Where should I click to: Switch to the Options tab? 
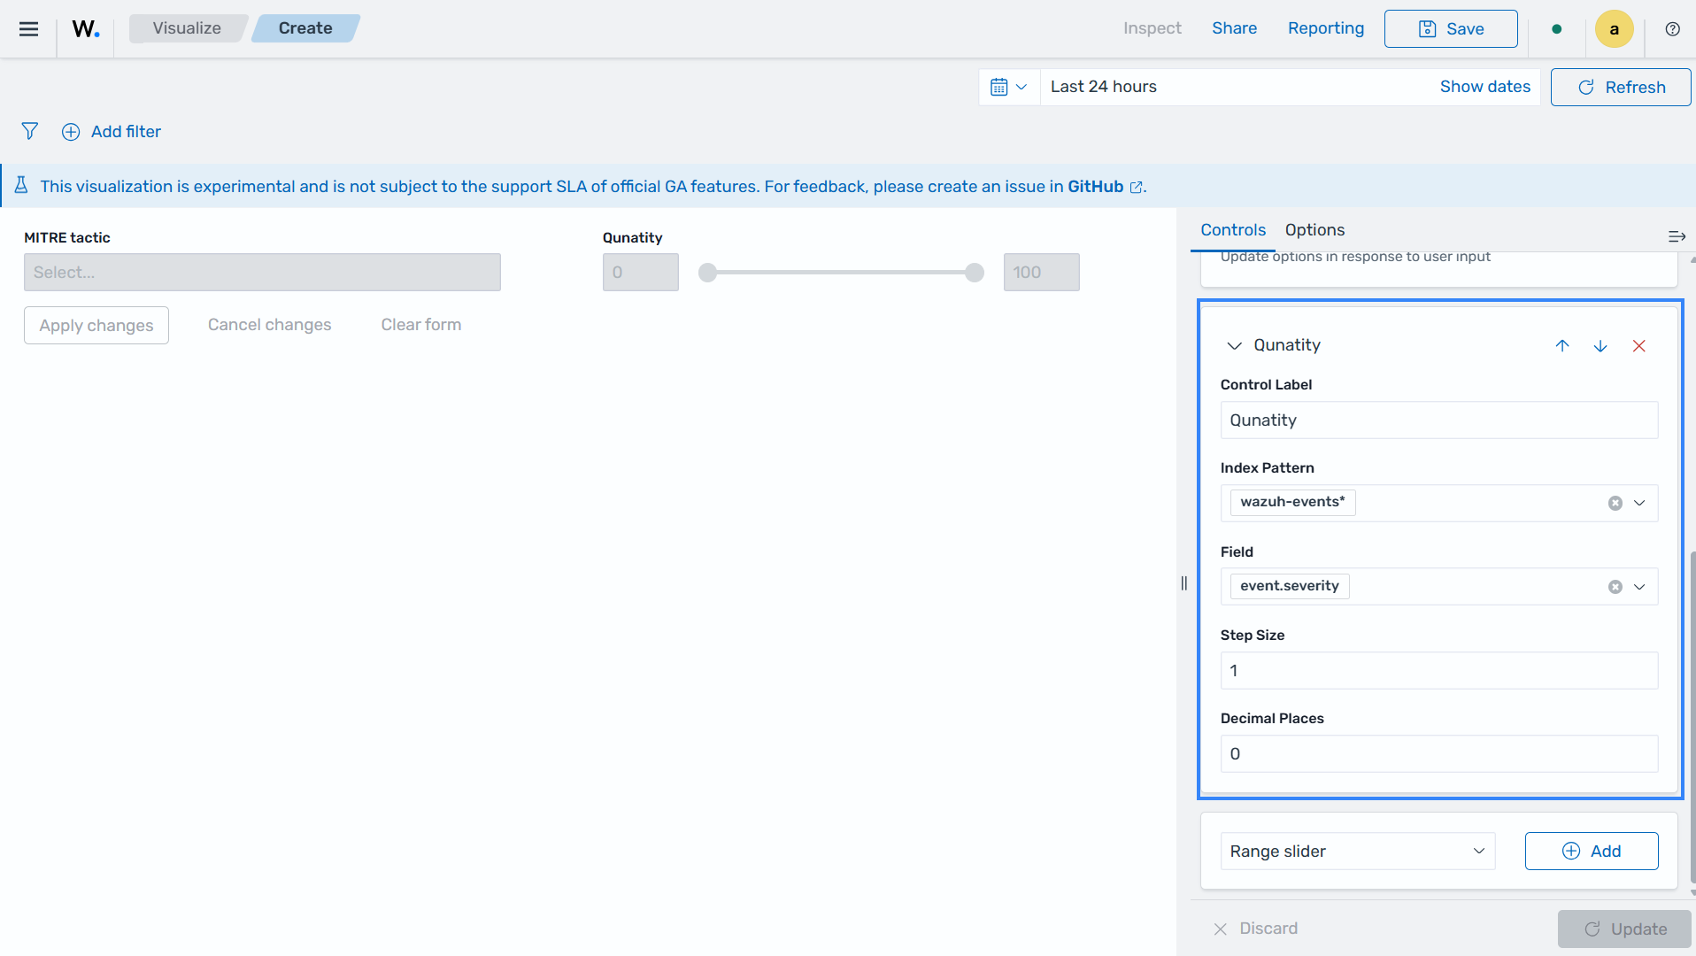[1314, 230]
